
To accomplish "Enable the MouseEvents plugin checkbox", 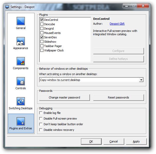I will coord(42,33).
